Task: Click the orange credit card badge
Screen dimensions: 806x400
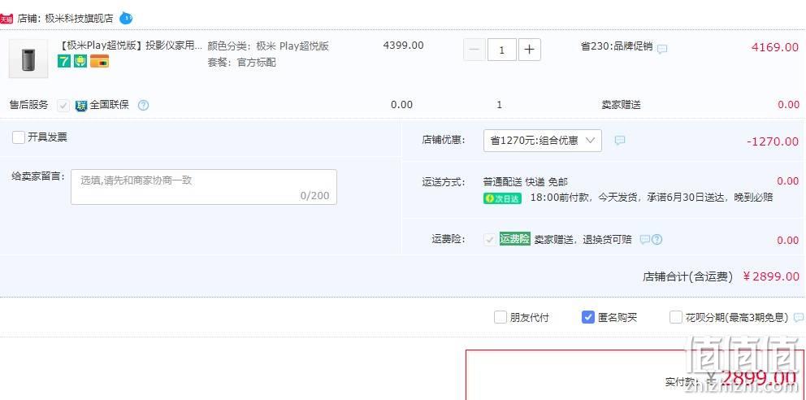Action: tap(100, 62)
